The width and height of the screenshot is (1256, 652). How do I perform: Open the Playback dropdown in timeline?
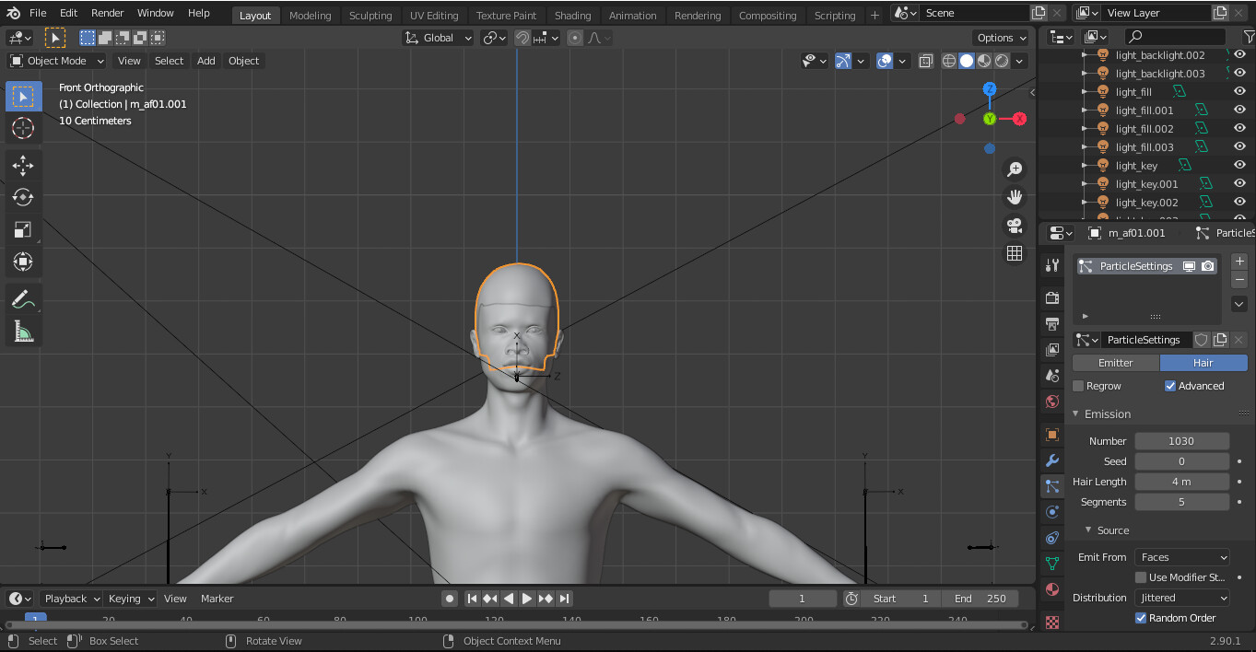[x=70, y=599]
